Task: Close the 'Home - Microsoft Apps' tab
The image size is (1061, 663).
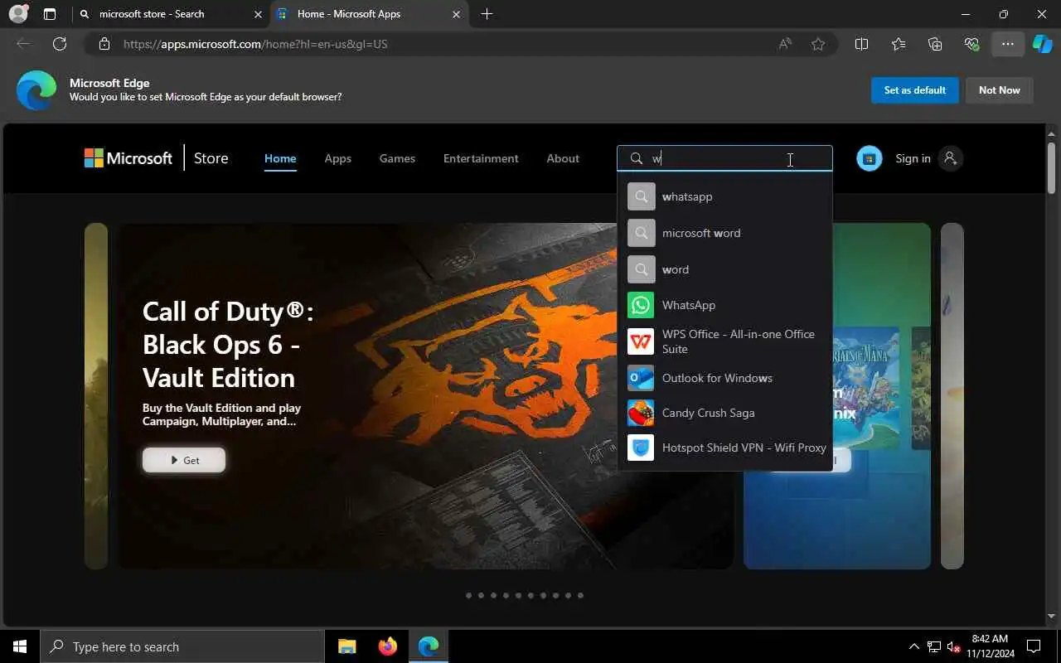Action: point(457,14)
